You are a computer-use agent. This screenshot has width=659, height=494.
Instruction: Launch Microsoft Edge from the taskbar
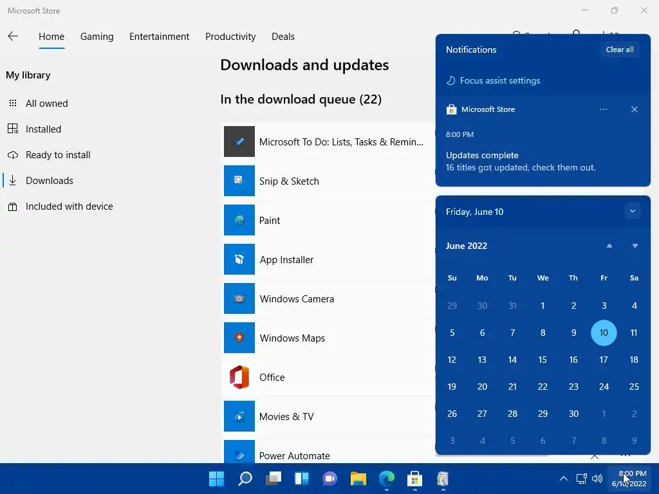pyautogui.click(x=387, y=479)
